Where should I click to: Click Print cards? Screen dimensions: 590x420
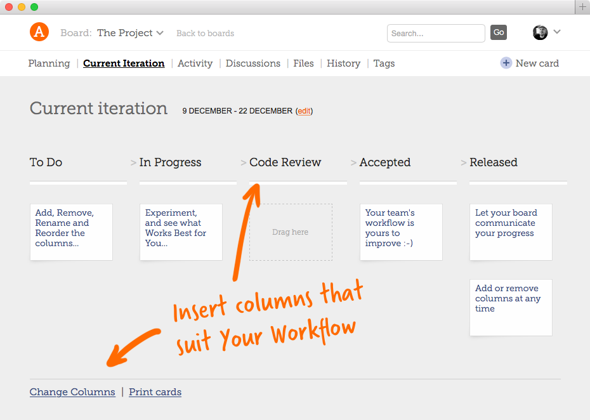click(x=155, y=391)
